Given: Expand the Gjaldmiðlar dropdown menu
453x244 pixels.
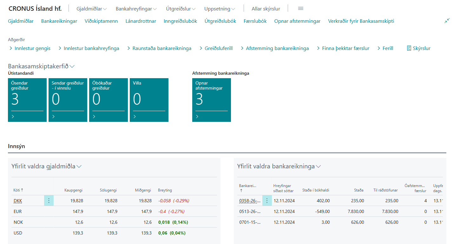Looking at the screenshot, I should point(91,9).
